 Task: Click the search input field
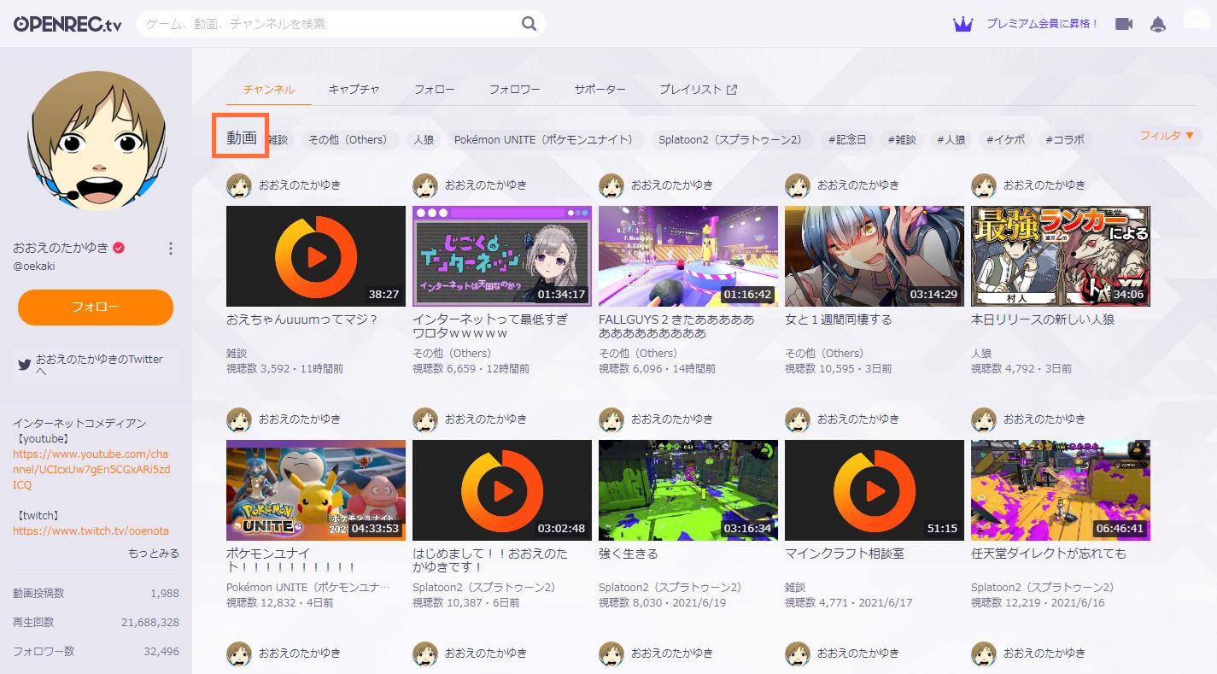(x=329, y=24)
